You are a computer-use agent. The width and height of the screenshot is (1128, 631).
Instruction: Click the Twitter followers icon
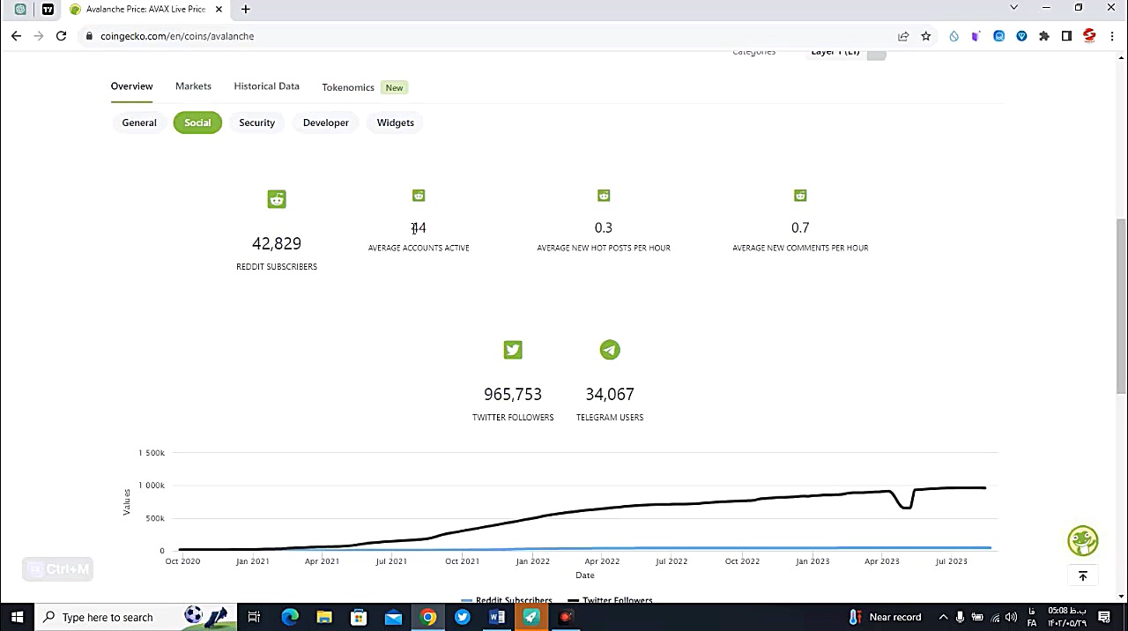tap(513, 350)
